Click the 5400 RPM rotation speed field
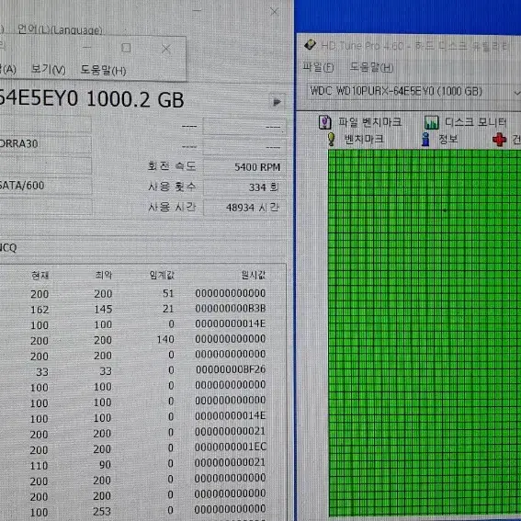 coord(245,167)
